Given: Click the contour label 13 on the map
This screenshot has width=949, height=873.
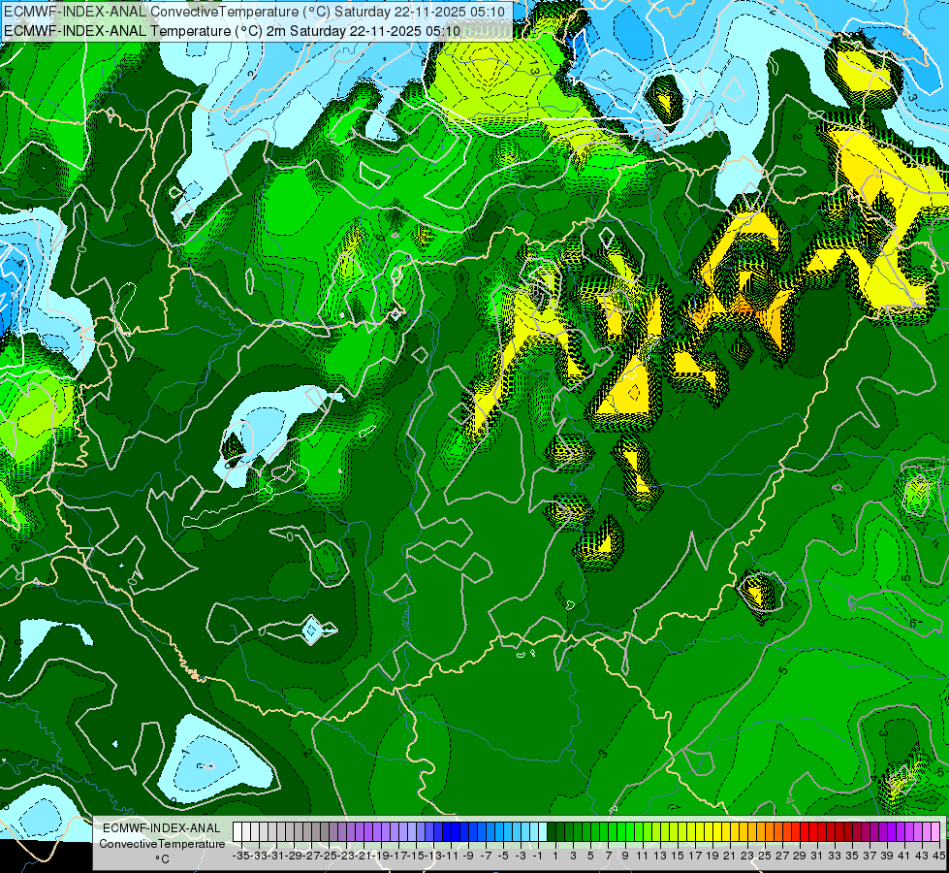Looking at the screenshot, I should [x=534, y=66].
